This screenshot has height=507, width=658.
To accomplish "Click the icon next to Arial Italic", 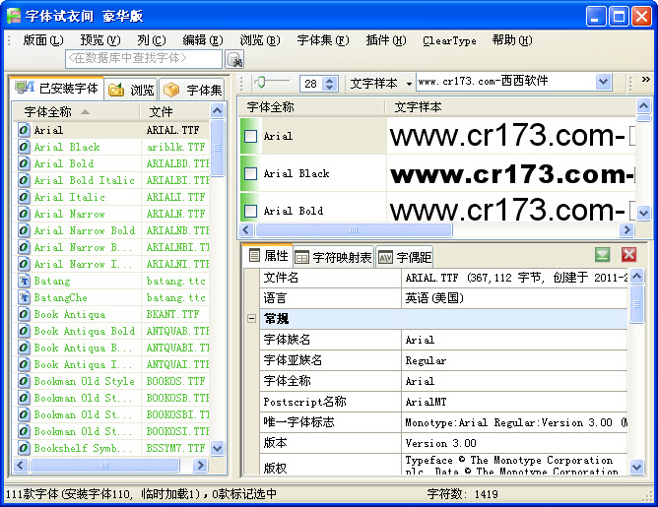I will (x=24, y=197).
